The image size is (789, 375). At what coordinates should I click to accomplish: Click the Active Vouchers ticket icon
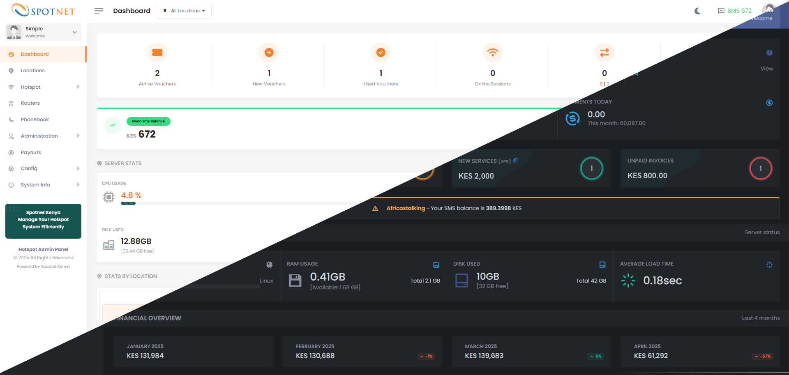(x=157, y=53)
